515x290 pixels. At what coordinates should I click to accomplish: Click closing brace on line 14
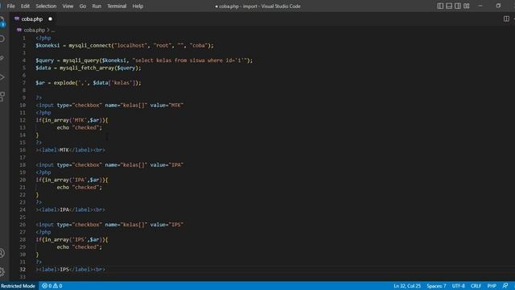click(37, 135)
